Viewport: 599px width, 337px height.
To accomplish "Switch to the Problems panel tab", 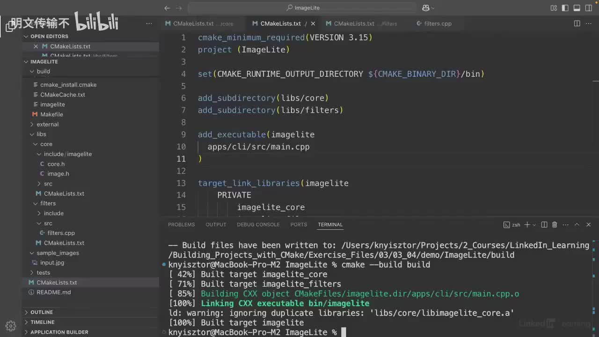I will pyautogui.click(x=181, y=225).
